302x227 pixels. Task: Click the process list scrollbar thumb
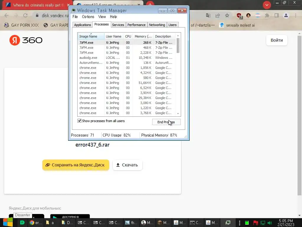pyautogui.click(x=178, y=45)
